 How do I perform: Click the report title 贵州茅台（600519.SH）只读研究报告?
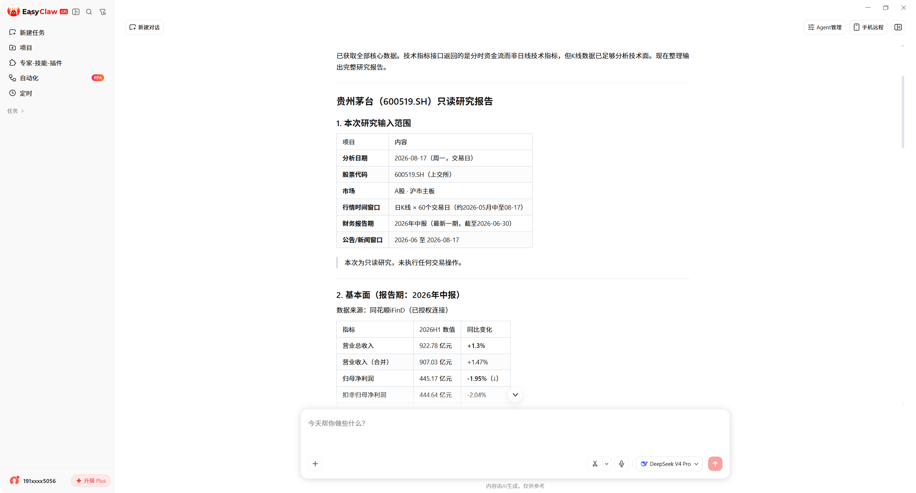[x=414, y=101]
